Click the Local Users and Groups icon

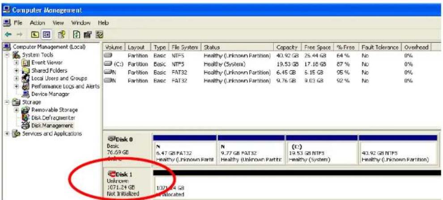[26, 78]
